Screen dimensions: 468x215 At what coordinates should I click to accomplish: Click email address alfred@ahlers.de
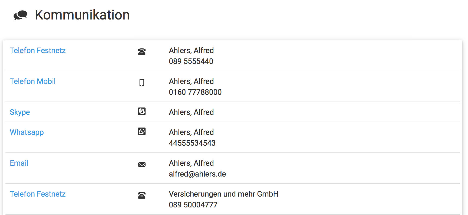coord(197,174)
